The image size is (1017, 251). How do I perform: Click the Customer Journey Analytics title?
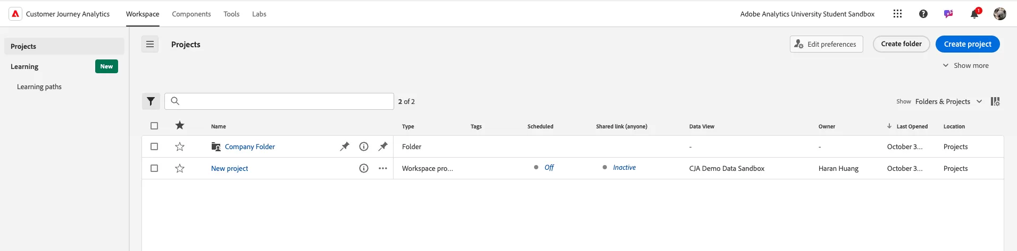(x=68, y=14)
